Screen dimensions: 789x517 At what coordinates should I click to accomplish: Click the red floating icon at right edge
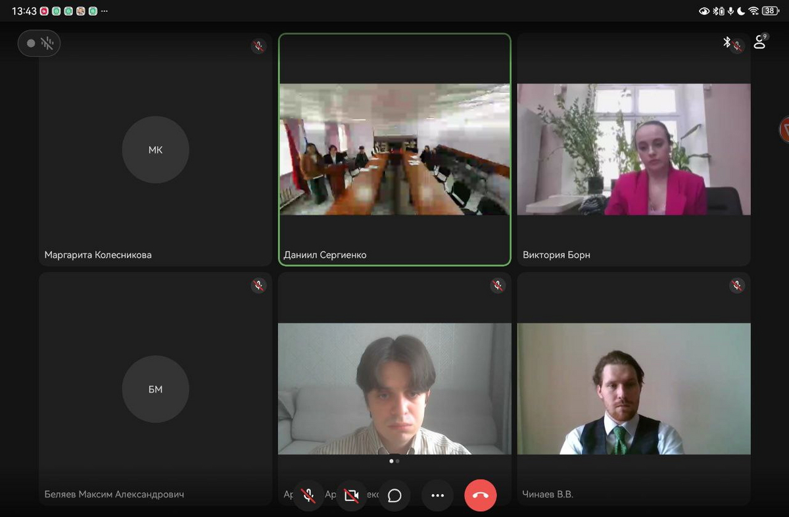click(x=784, y=130)
